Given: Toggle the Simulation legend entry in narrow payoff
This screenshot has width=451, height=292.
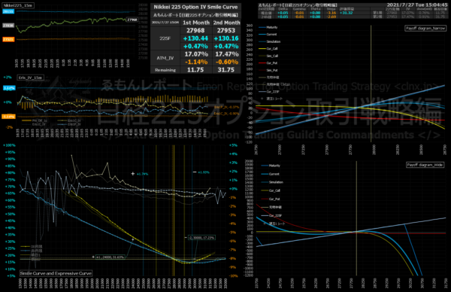Looking at the screenshot, I should 270,41.
